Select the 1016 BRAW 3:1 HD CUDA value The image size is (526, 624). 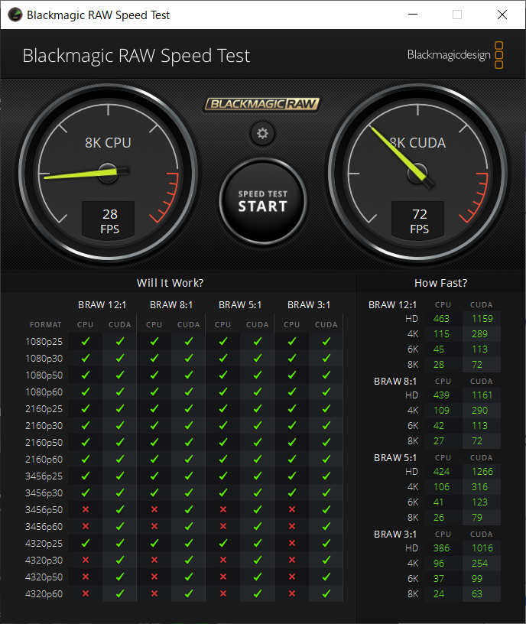click(482, 548)
